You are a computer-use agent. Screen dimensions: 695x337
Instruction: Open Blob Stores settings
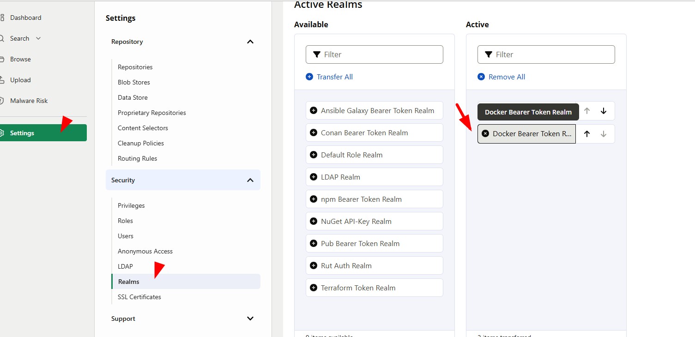click(134, 82)
